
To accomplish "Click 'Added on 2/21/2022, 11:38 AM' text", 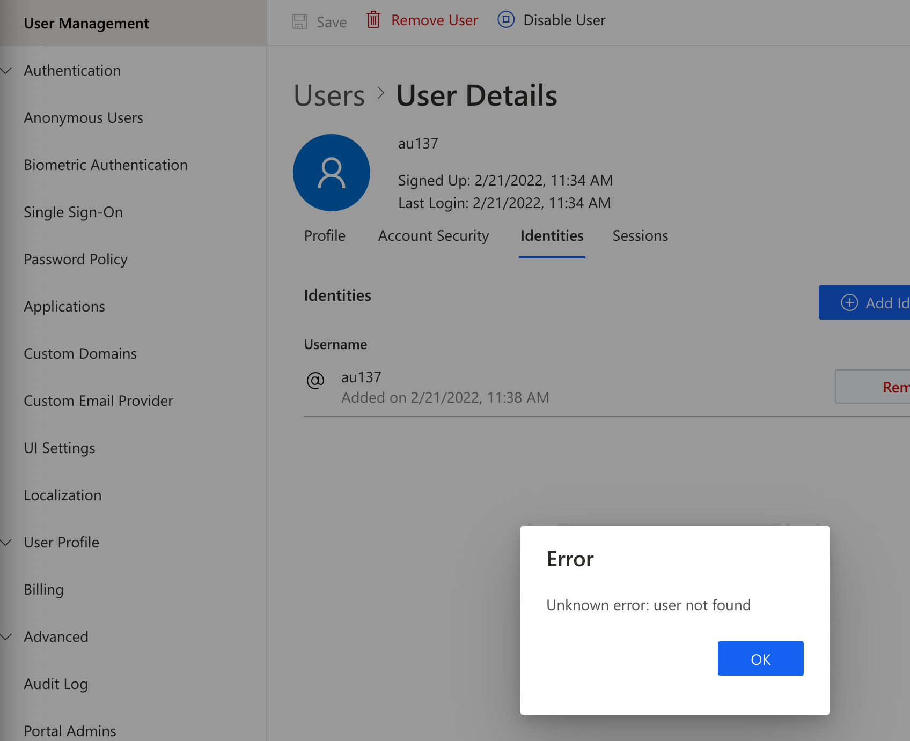I will (445, 397).
